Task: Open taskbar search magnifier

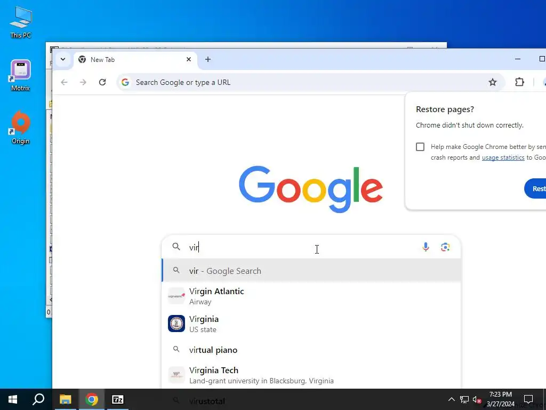Action: click(38, 399)
